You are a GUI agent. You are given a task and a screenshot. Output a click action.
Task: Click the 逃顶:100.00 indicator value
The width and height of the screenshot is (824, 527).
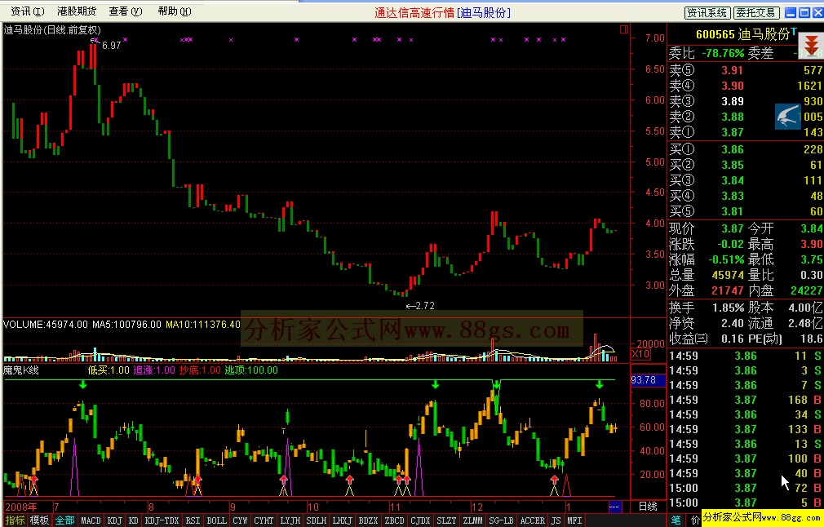[x=251, y=370]
